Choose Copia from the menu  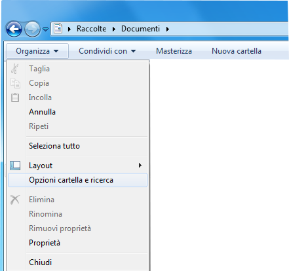tap(77, 83)
